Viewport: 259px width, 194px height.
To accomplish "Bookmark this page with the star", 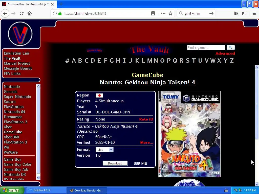I will pyautogui.click(x=170, y=14).
